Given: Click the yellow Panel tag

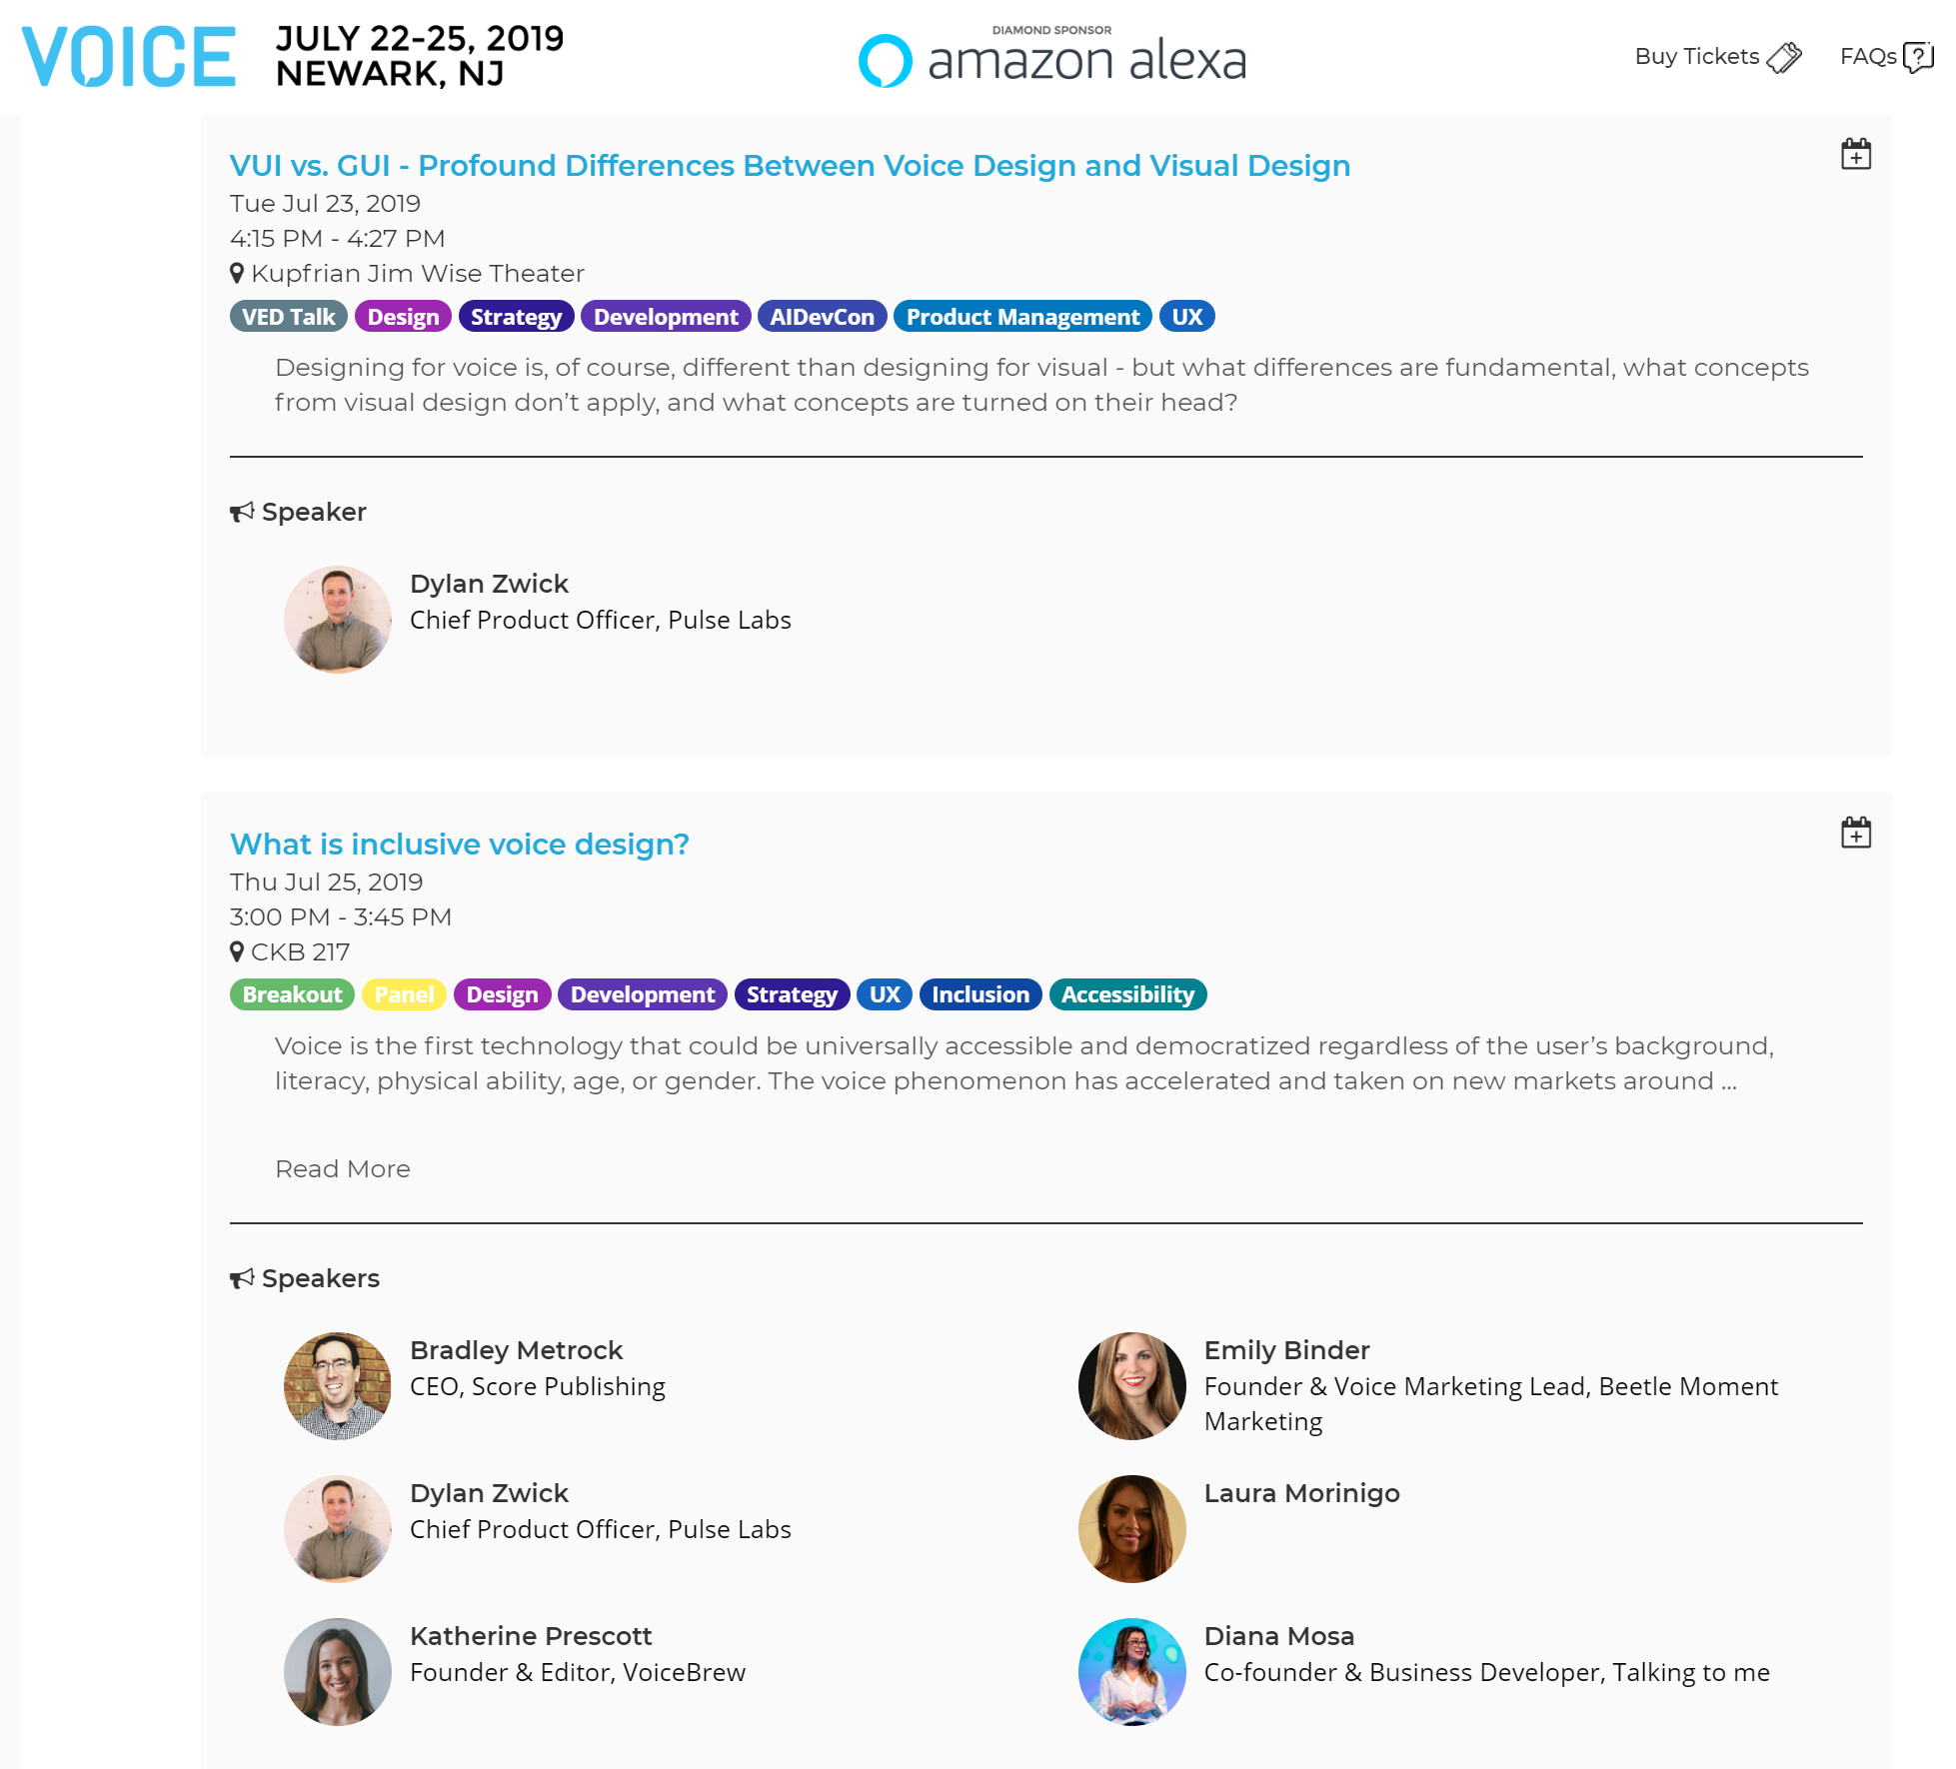Looking at the screenshot, I should pos(404,994).
